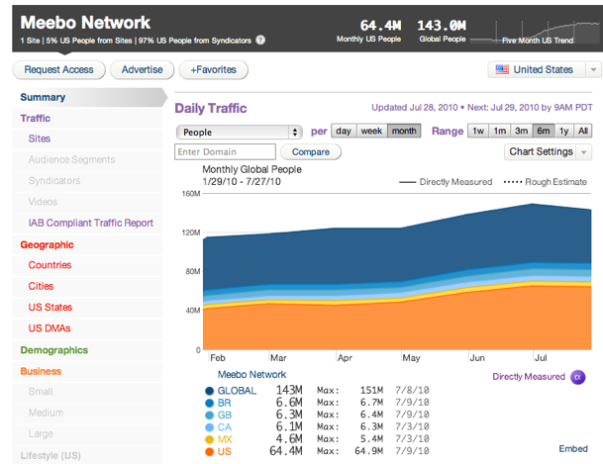Open the IAB Compliant Traffic Report link
This screenshot has height=464, width=603.
click(91, 224)
